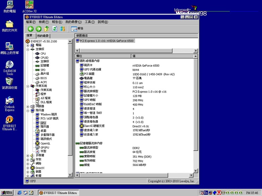Screen dimensions: 262x196
Task: Expand the 多媒體 tree node
Action: 28,156
